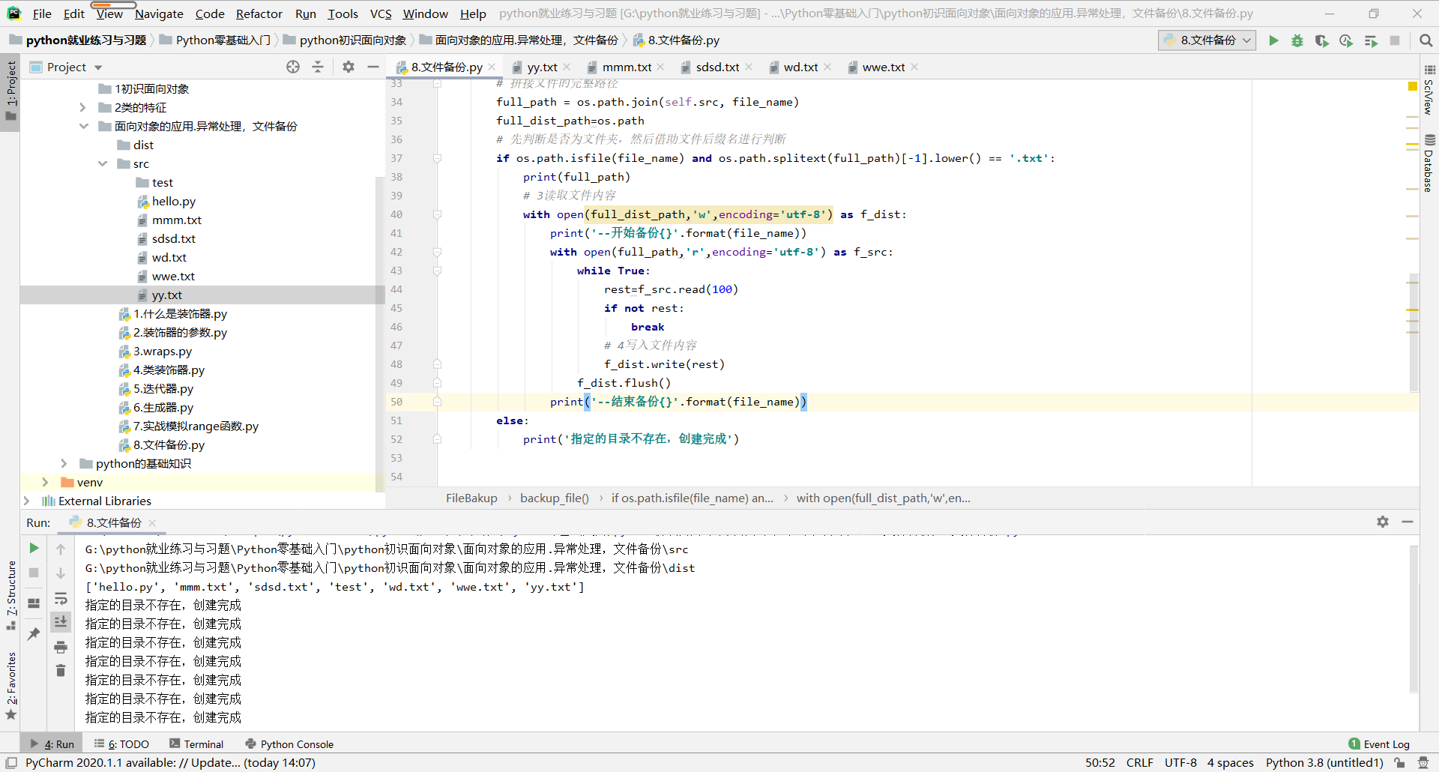The image size is (1439, 772).
Task: Fold the block at line 37
Action: click(437, 158)
